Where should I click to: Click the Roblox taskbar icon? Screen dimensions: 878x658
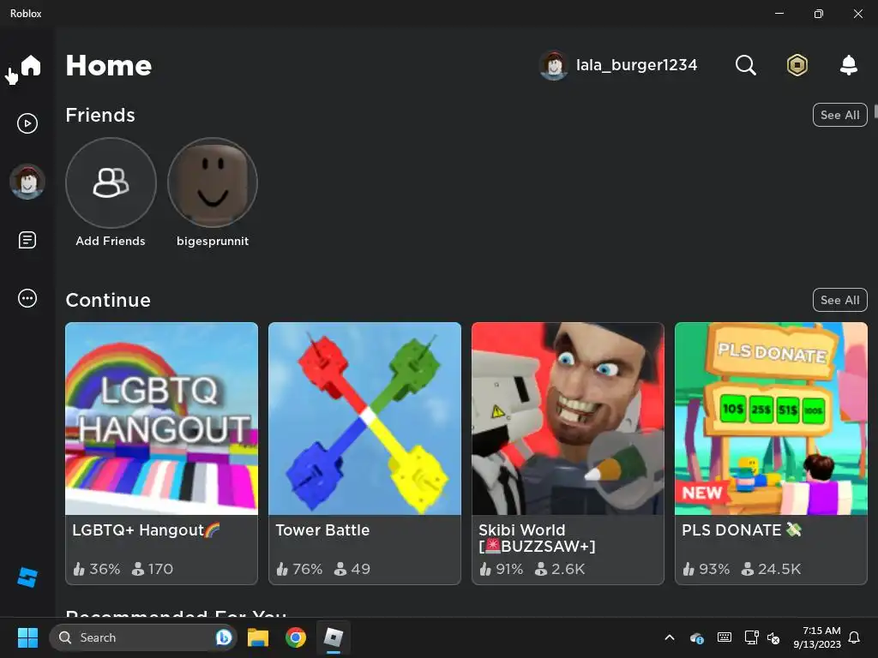click(x=334, y=637)
